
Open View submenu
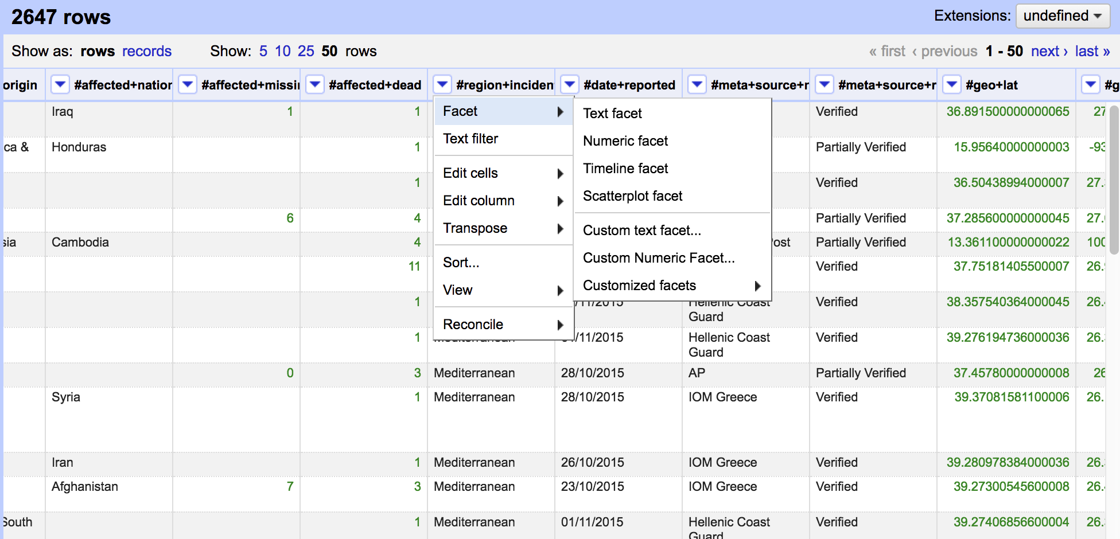pos(504,290)
